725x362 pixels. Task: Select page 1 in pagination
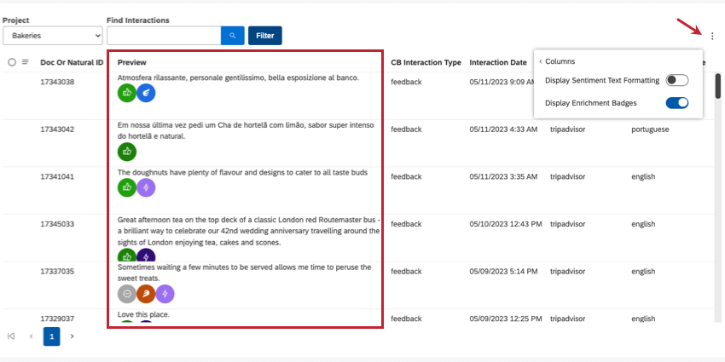[52, 336]
